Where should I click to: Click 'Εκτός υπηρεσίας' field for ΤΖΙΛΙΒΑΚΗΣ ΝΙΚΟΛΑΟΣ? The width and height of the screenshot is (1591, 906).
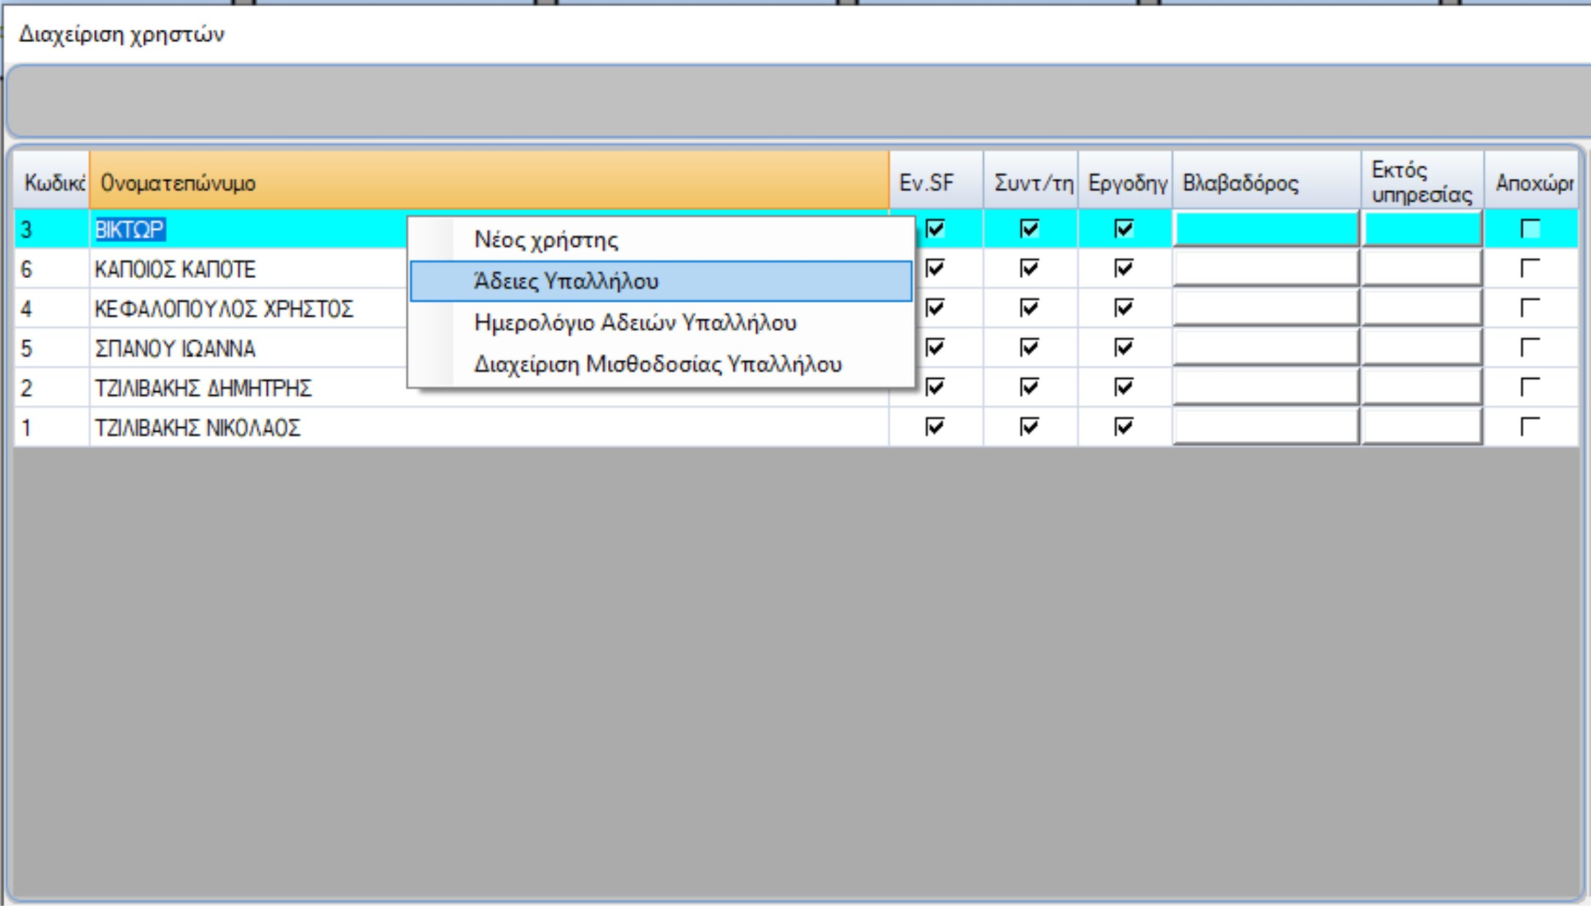1421,427
